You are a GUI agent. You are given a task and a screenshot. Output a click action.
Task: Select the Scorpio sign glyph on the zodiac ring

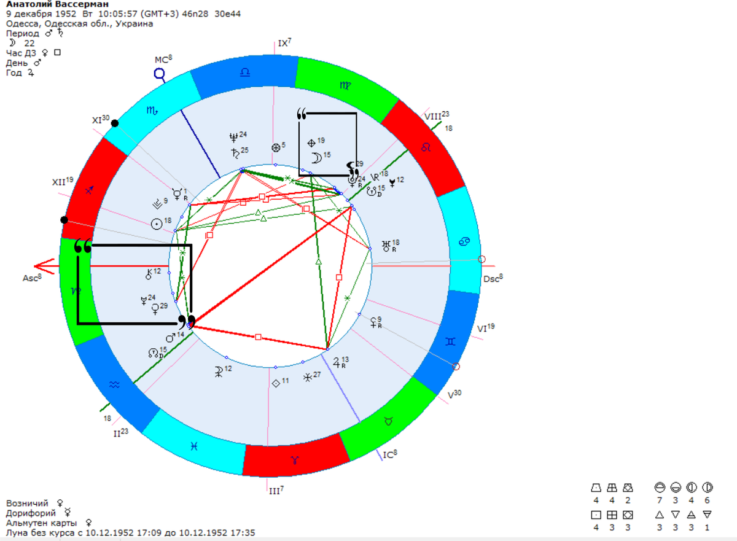pos(152,111)
